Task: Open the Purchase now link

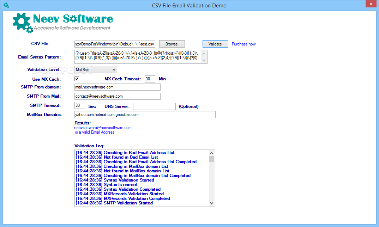Action: click(243, 44)
